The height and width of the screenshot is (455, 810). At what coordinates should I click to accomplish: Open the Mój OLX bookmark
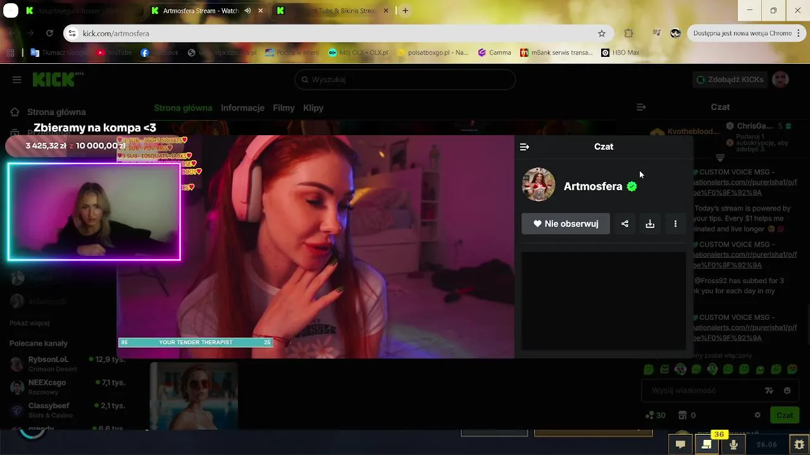coord(358,52)
